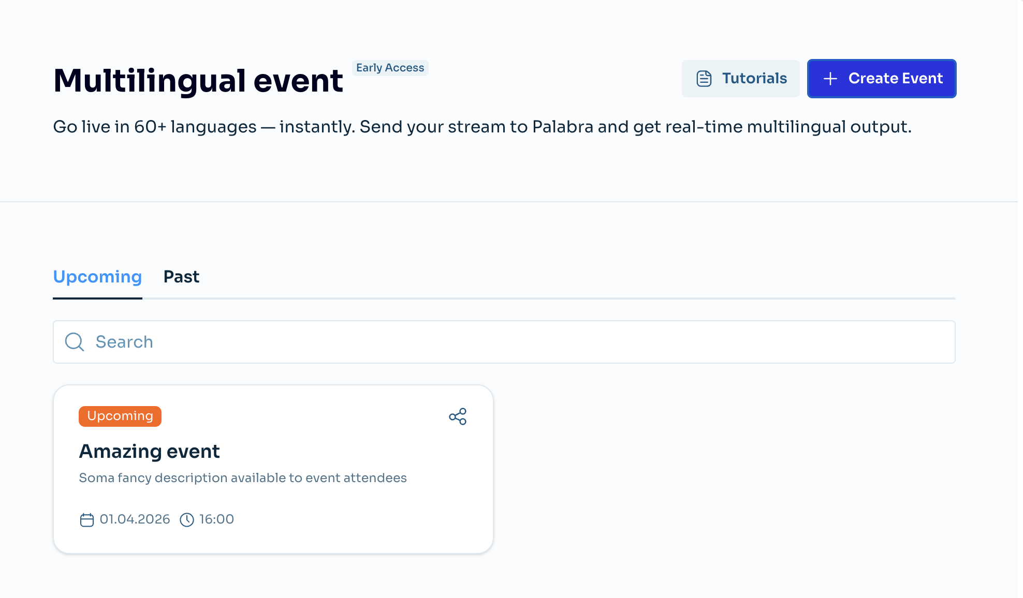Click the date 01.04.2026
Screen dimensions: 1023x598
(x=135, y=519)
